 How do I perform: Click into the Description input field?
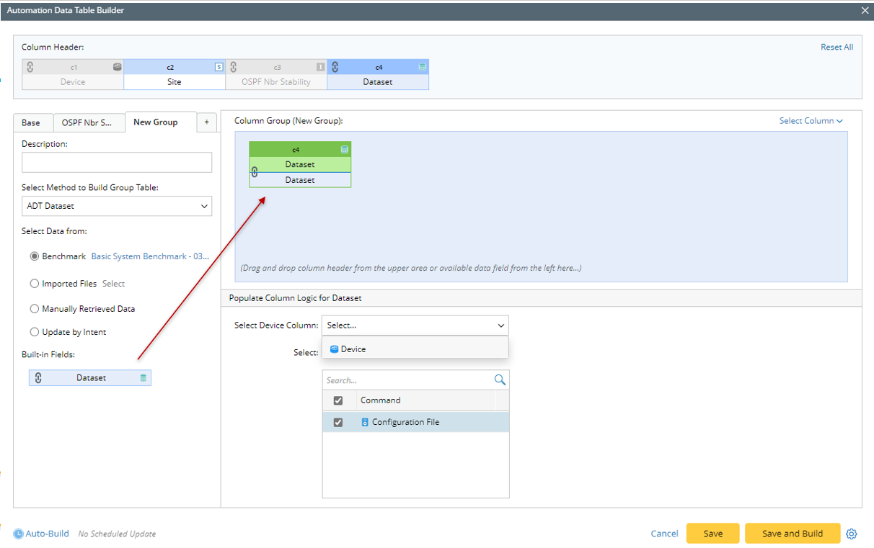pos(117,162)
